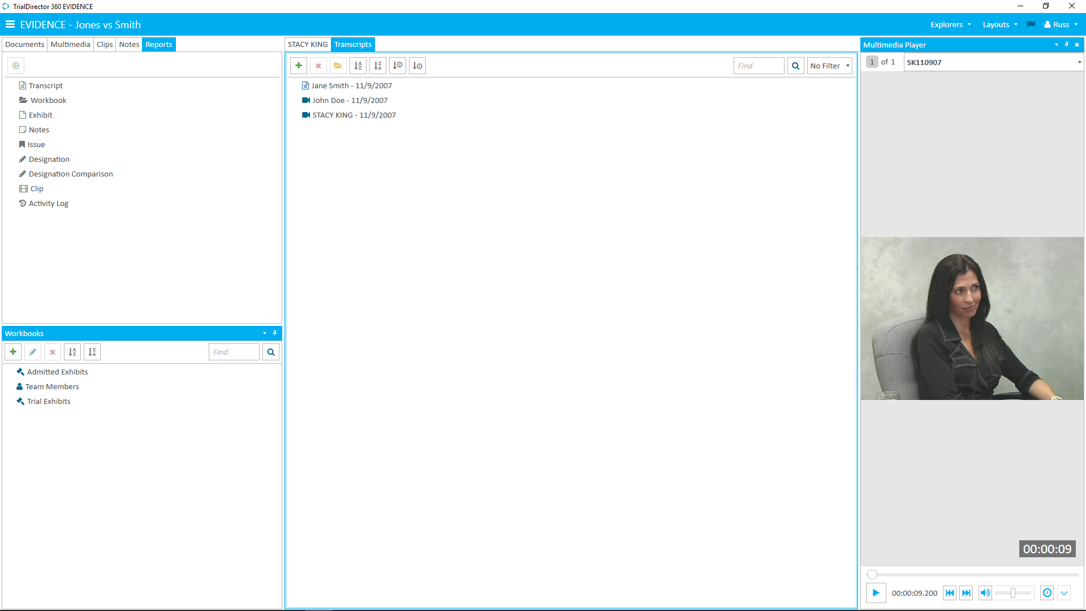Select STACY KING - 11/9/2007 video transcript
The height and width of the screenshot is (611, 1086).
pyautogui.click(x=349, y=115)
